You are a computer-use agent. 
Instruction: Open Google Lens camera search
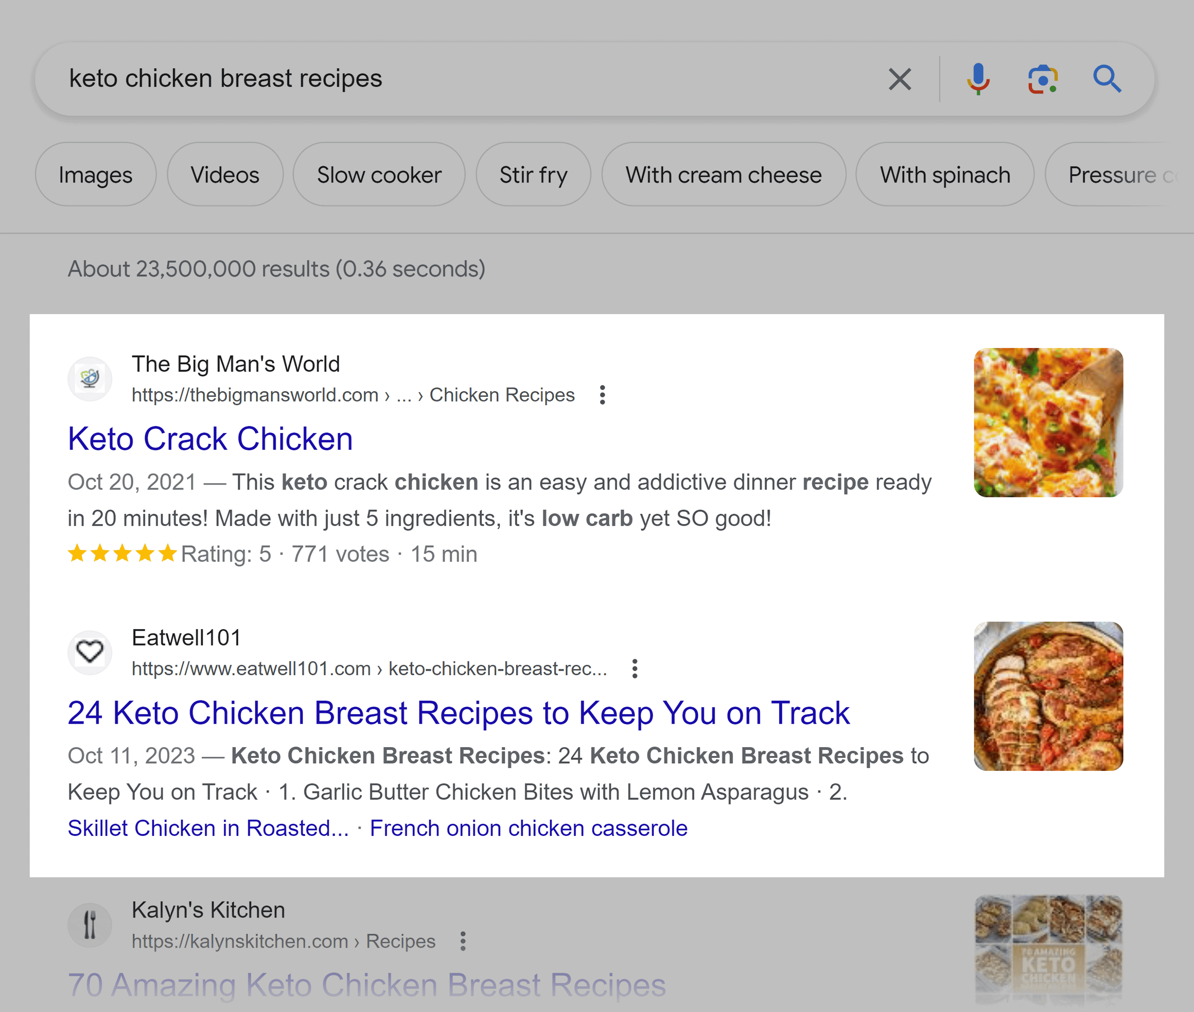[1043, 79]
